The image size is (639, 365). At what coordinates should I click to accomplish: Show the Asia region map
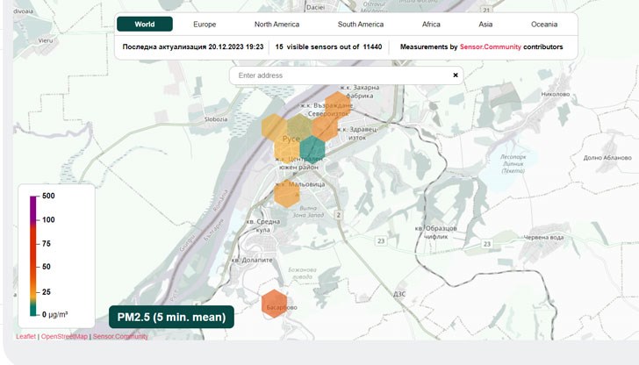[x=485, y=25]
